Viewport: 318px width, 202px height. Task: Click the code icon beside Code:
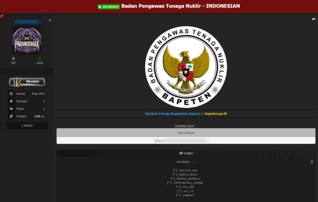181,153
